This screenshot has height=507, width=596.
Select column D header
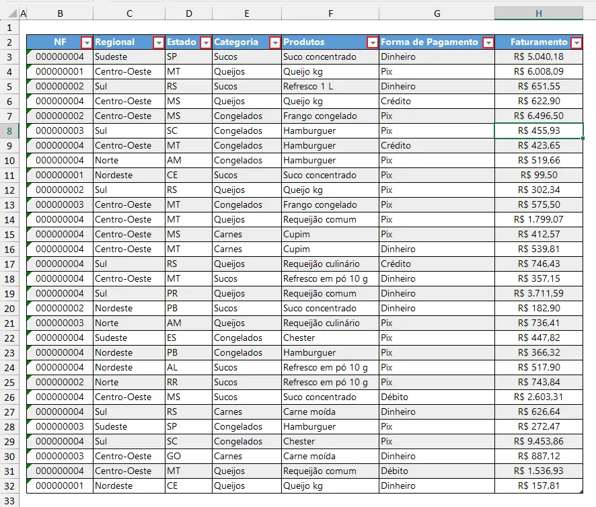pyautogui.click(x=189, y=13)
